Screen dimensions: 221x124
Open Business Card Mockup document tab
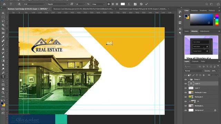(x=83, y=9)
